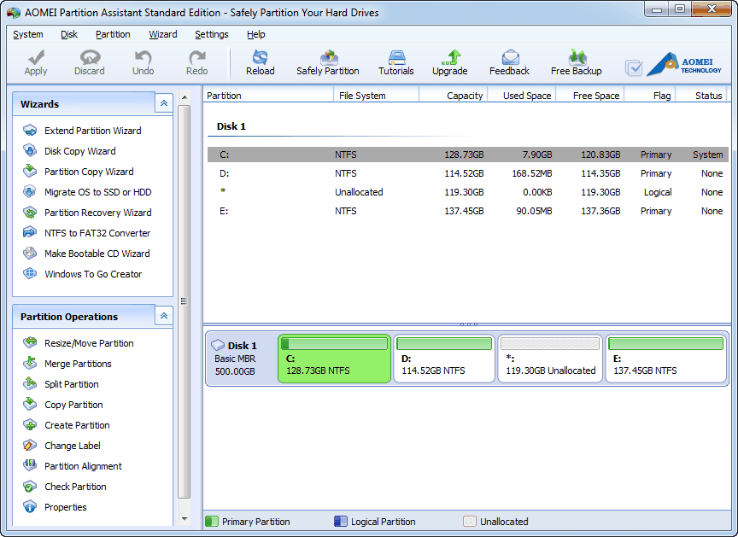Open the Feedback envelope icon
The width and height of the screenshot is (738, 537).
pyautogui.click(x=509, y=62)
